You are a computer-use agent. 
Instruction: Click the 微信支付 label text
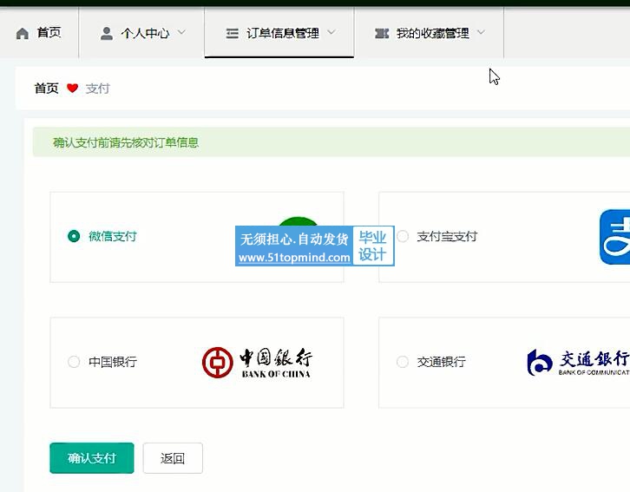tap(113, 236)
